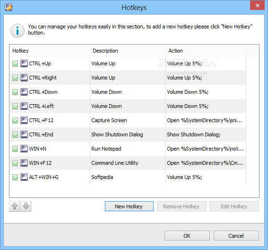Close the Hotkeys window
Viewport: 268px width, 250px height.
258,6
